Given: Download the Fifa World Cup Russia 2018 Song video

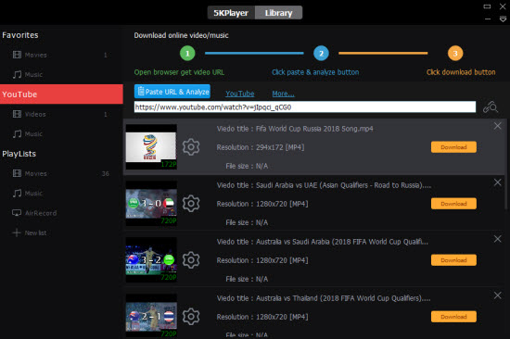Looking at the screenshot, I should 453,147.
